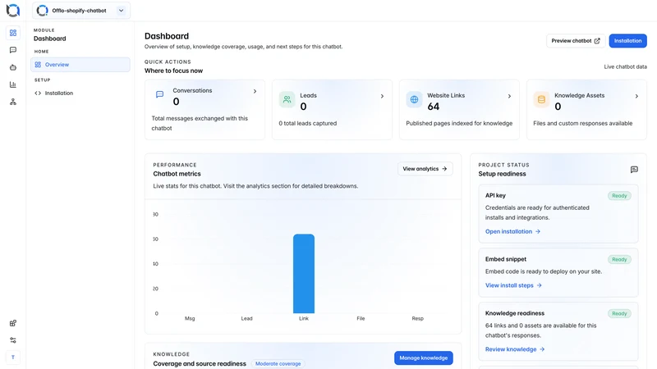Click the Knowledge readiness card title
Screen dimensions: 657x369
(x=515, y=313)
